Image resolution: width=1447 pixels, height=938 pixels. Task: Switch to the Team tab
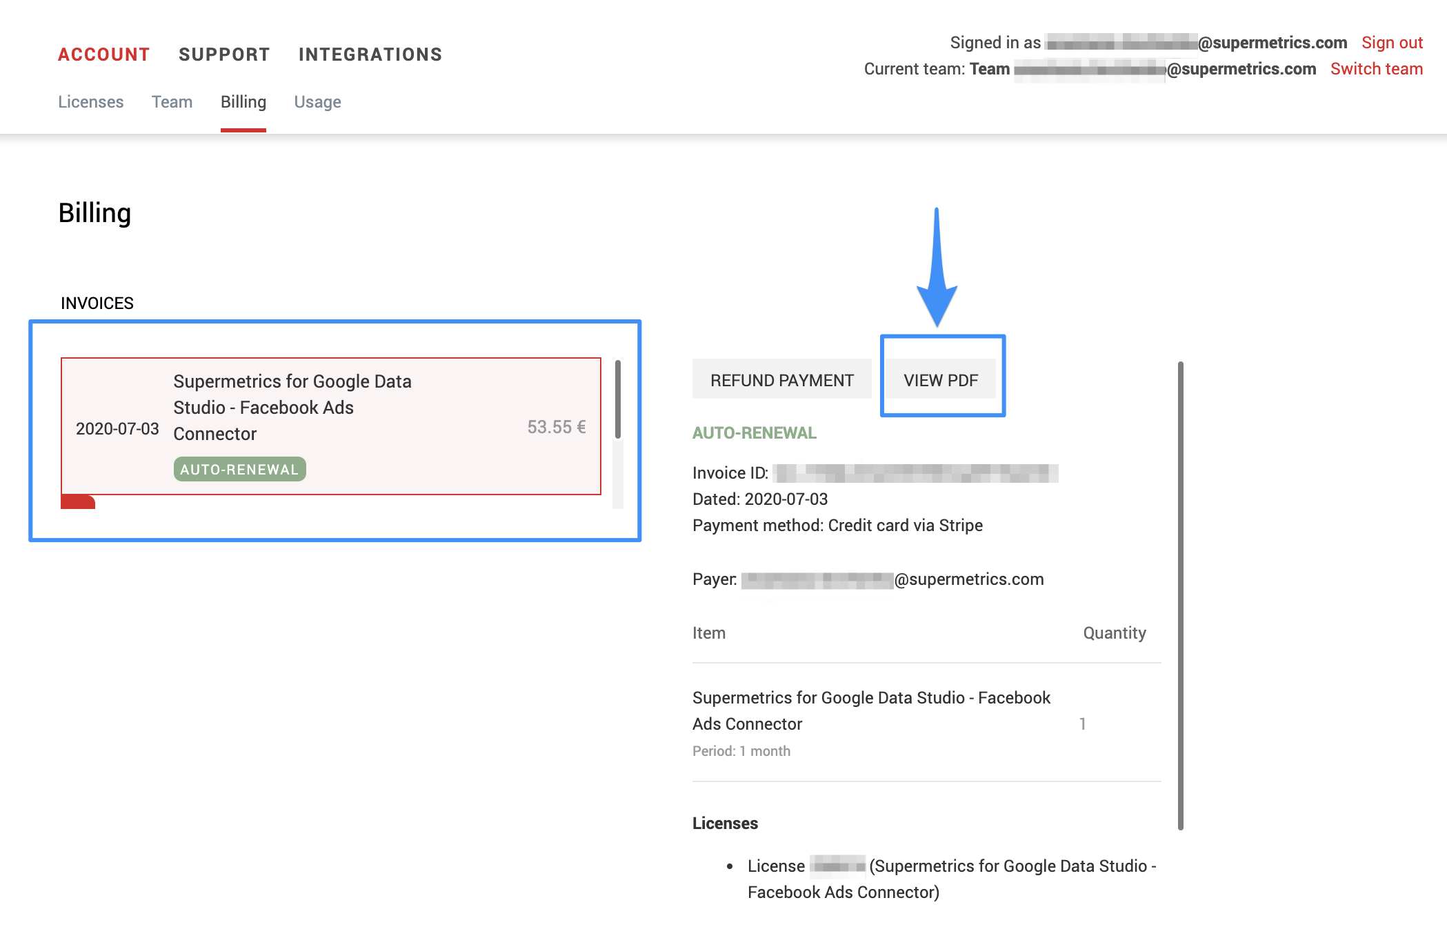coord(172,102)
